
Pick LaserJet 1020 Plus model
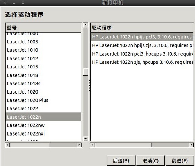click(x=44, y=100)
